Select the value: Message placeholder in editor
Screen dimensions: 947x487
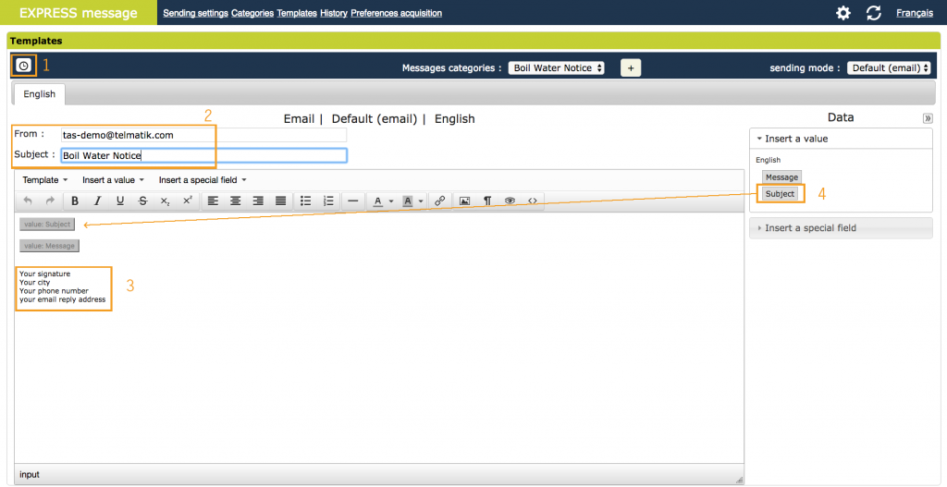(50, 246)
